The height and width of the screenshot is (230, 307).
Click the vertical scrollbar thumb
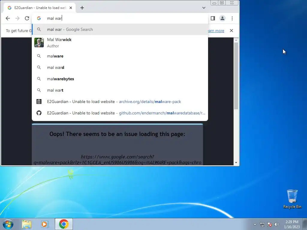point(236,76)
